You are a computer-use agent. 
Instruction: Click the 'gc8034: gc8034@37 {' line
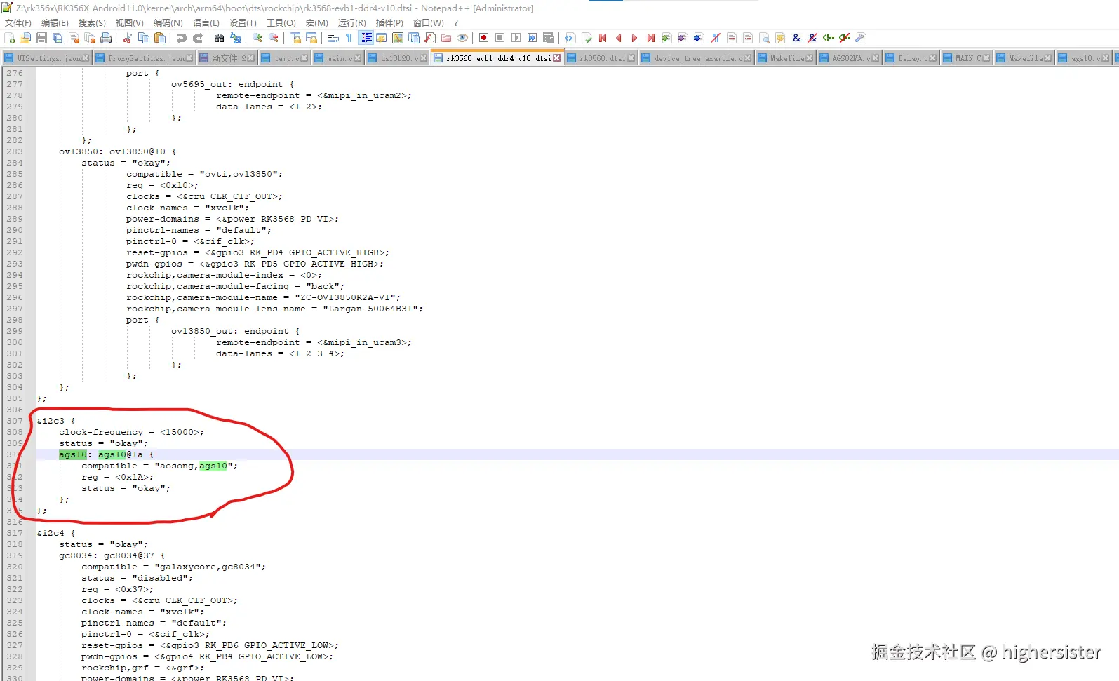tap(112, 555)
